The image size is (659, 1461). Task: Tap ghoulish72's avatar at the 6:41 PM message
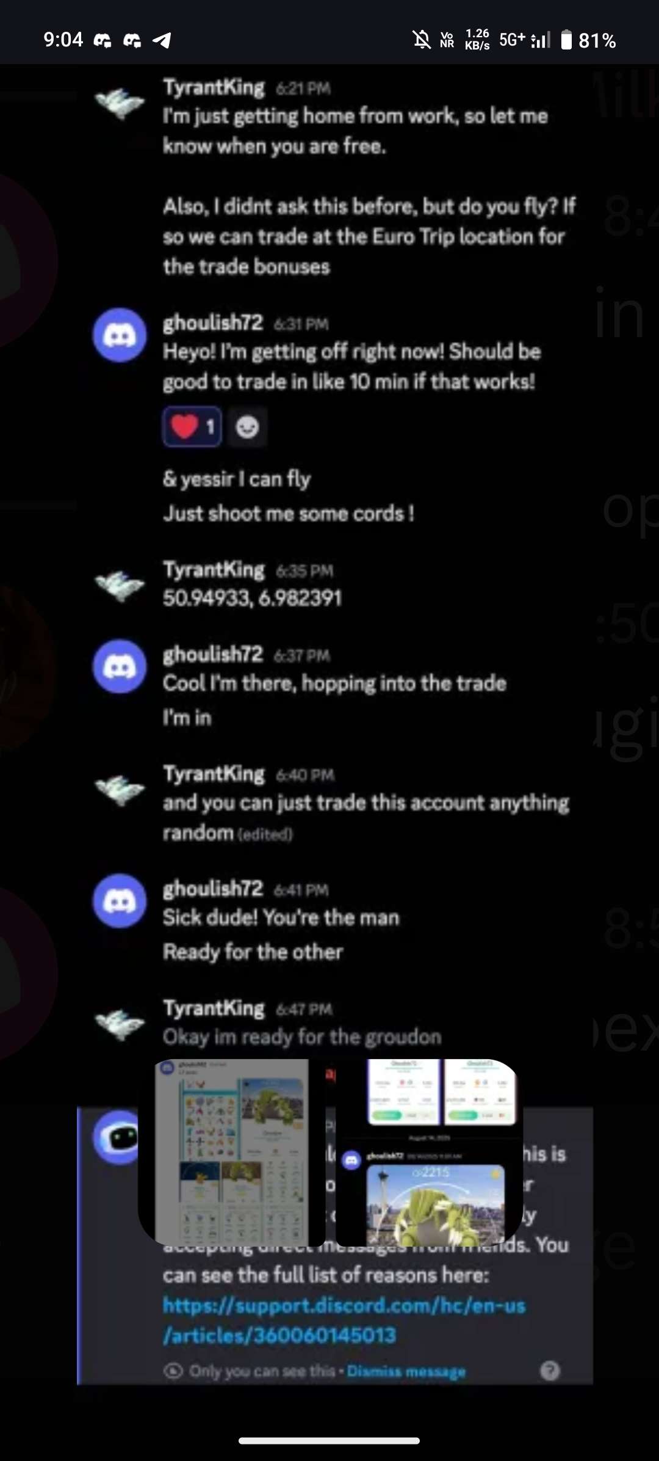click(120, 901)
